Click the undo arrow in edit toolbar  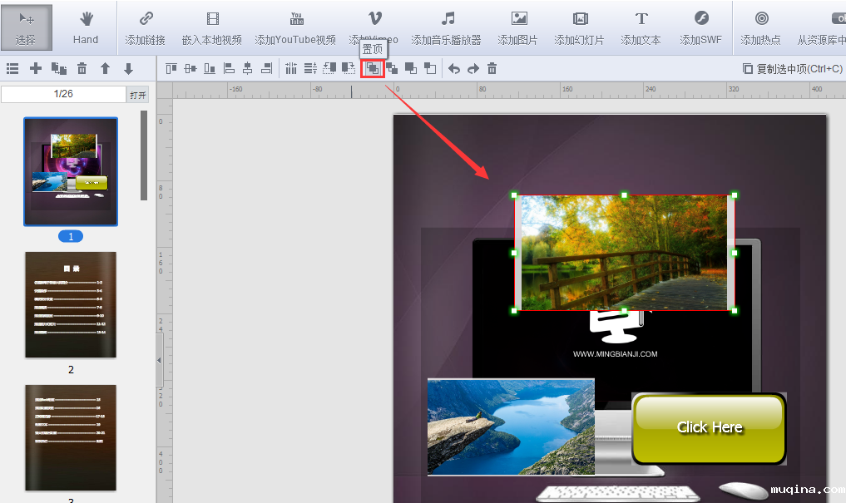[453, 69]
